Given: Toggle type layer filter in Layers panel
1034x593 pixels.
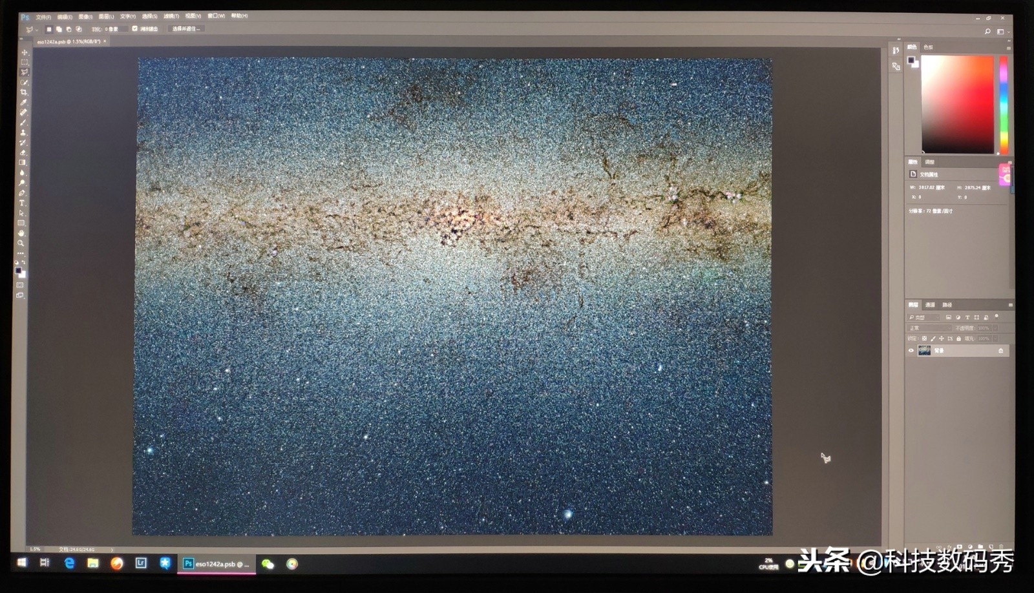Looking at the screenshot, I should [967, 317].
